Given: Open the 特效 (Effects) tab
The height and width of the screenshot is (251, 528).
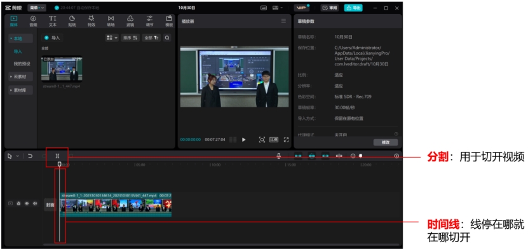Looking at the screenshot, I should click(x=91, y=21).
